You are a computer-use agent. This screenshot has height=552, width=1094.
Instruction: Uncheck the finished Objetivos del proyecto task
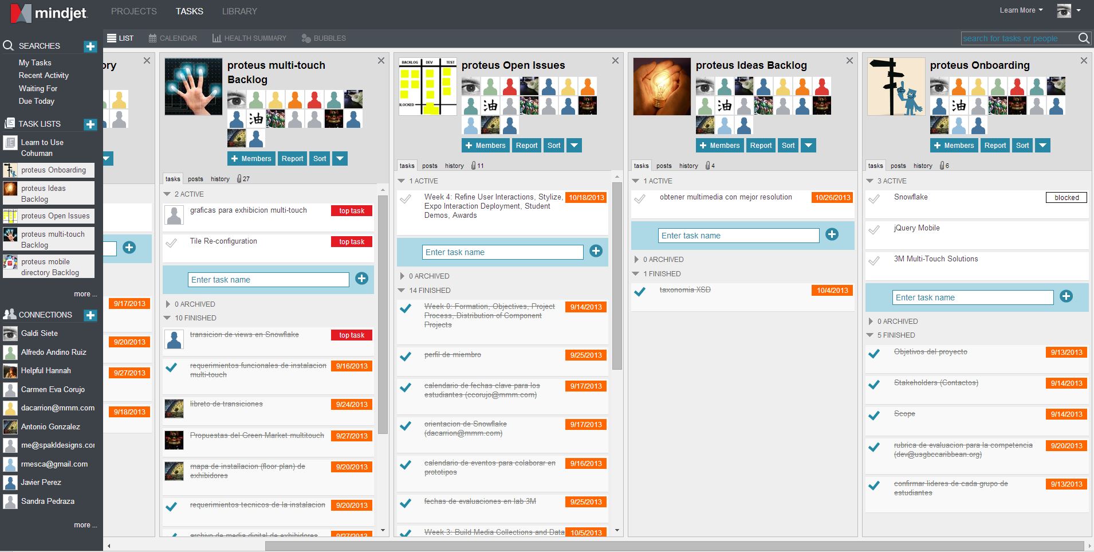coord(874,354)
